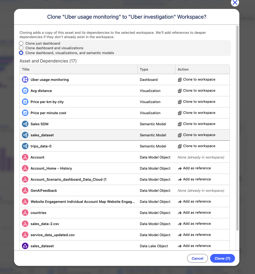The width and height of the screenshot is (255, 274).
Task: Choose Clone dashboard and visualizations
Action: click(21, 48)
